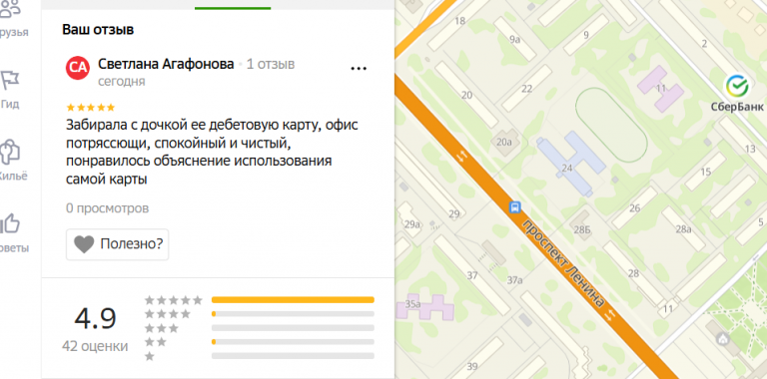Open the Жильё sidebar icon
The image size is (767, 379).
pos(10,152)
